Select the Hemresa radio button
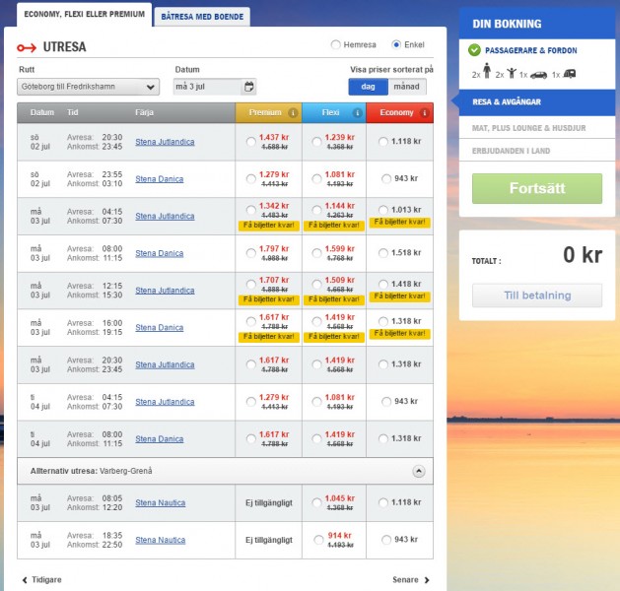 pyautogui.click(x=336, y=45)
